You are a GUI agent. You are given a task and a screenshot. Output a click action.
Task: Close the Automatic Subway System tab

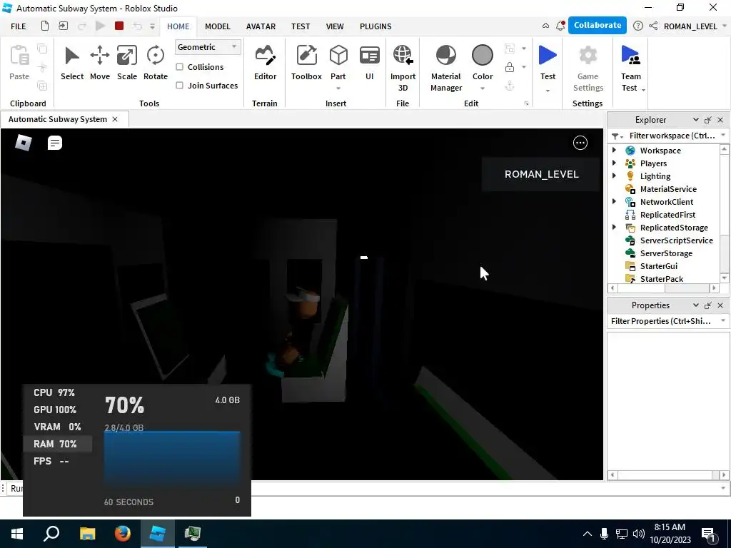click(x=115, y=119)
